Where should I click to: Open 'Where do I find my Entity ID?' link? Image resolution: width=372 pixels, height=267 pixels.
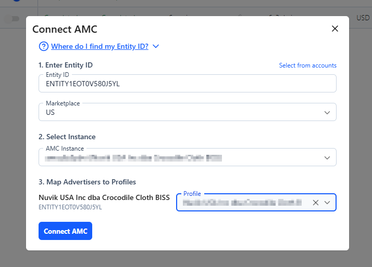(100, 46)
